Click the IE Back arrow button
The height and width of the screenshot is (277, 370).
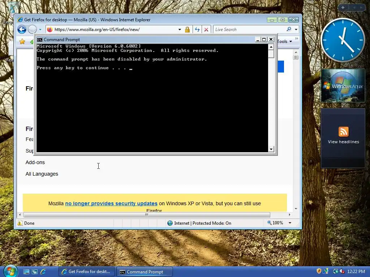coord(22,30)
